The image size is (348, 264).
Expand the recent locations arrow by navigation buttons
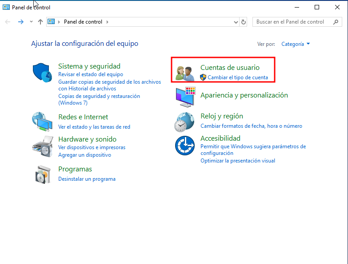point(31,22)
